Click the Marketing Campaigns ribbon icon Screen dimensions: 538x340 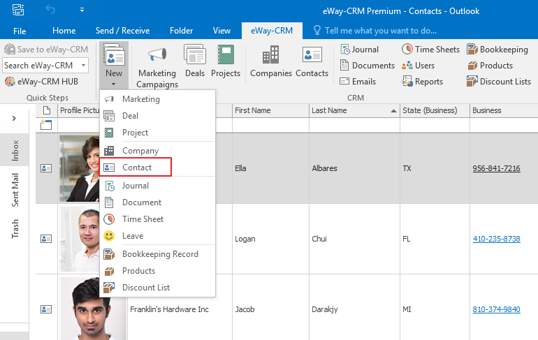[157, 66]
